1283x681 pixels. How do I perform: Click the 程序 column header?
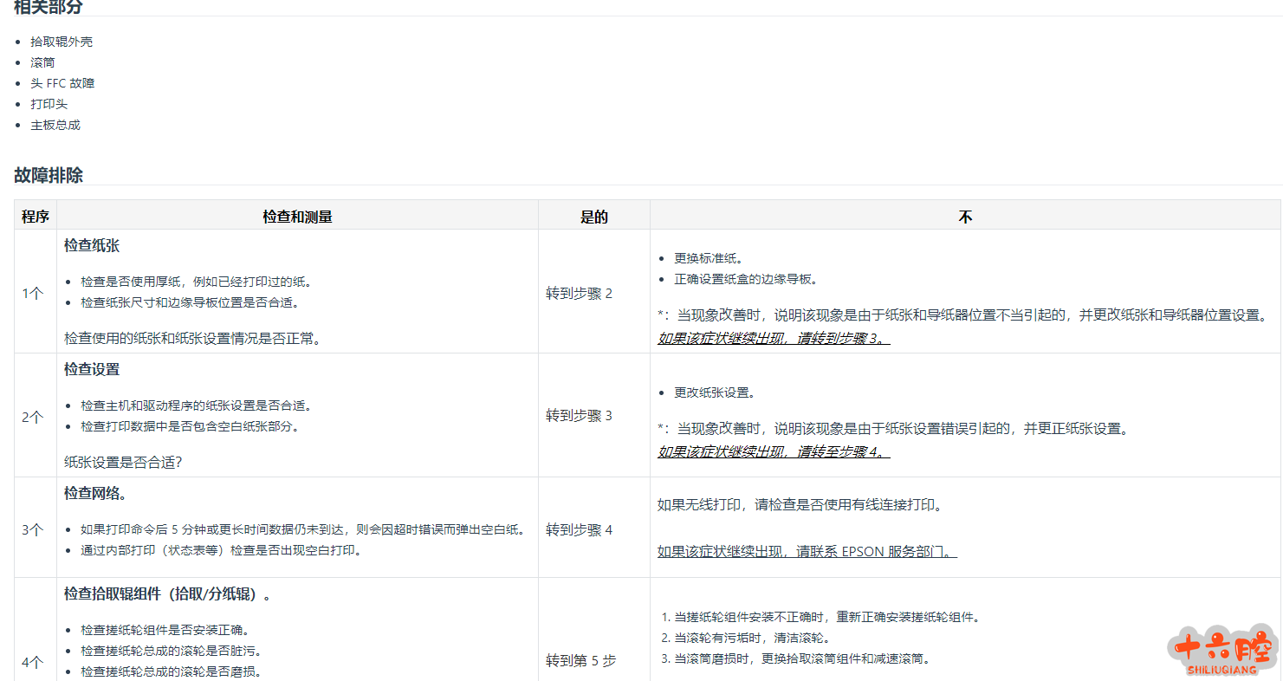(36, 217)
